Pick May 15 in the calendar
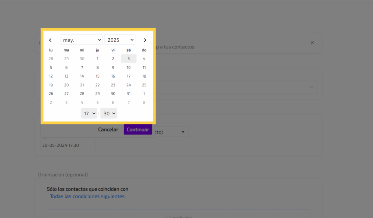This screenshot has width=373, height=218. tap(98, 76)
